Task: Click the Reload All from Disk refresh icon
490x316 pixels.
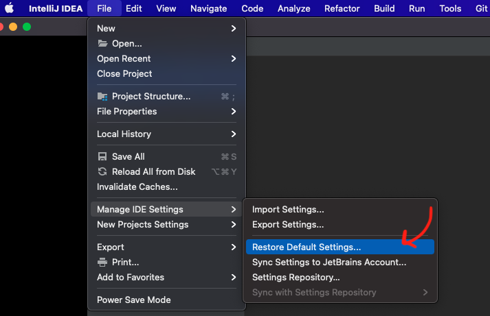Action: [x=102, y=171]
